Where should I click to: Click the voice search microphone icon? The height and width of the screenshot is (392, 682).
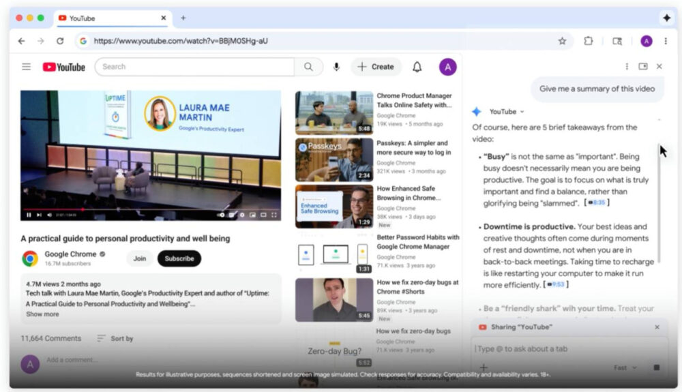[x=336, y=67]
